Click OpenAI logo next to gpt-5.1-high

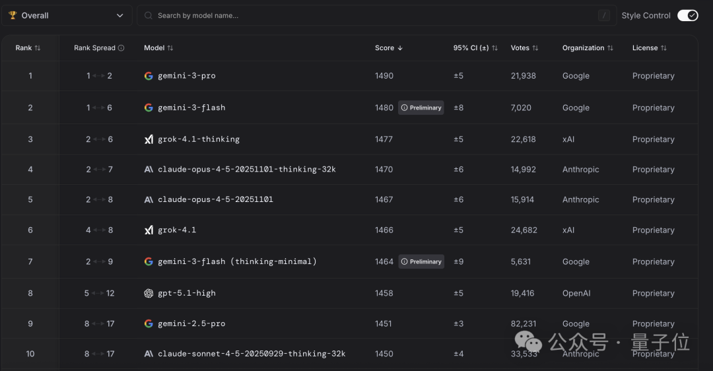(149, 293)
